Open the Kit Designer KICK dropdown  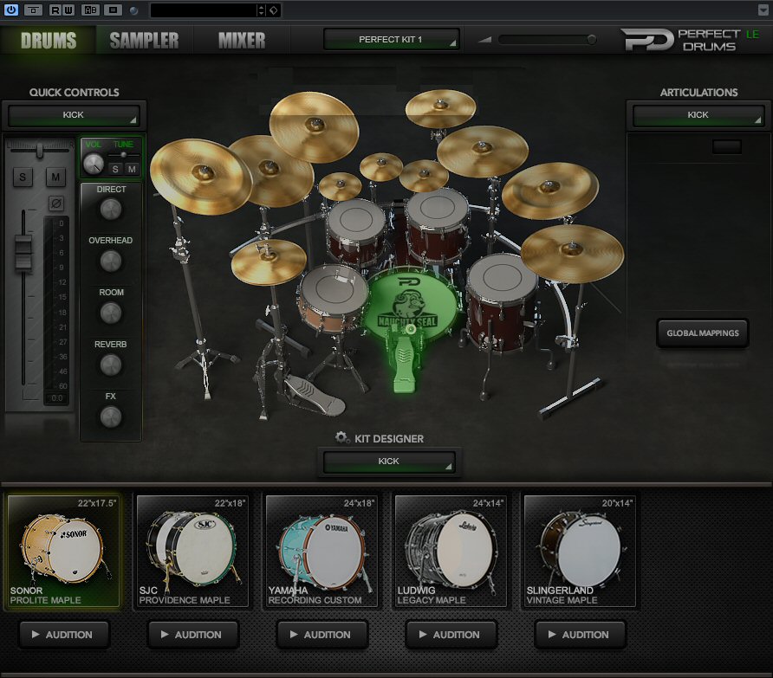point(389,462)
